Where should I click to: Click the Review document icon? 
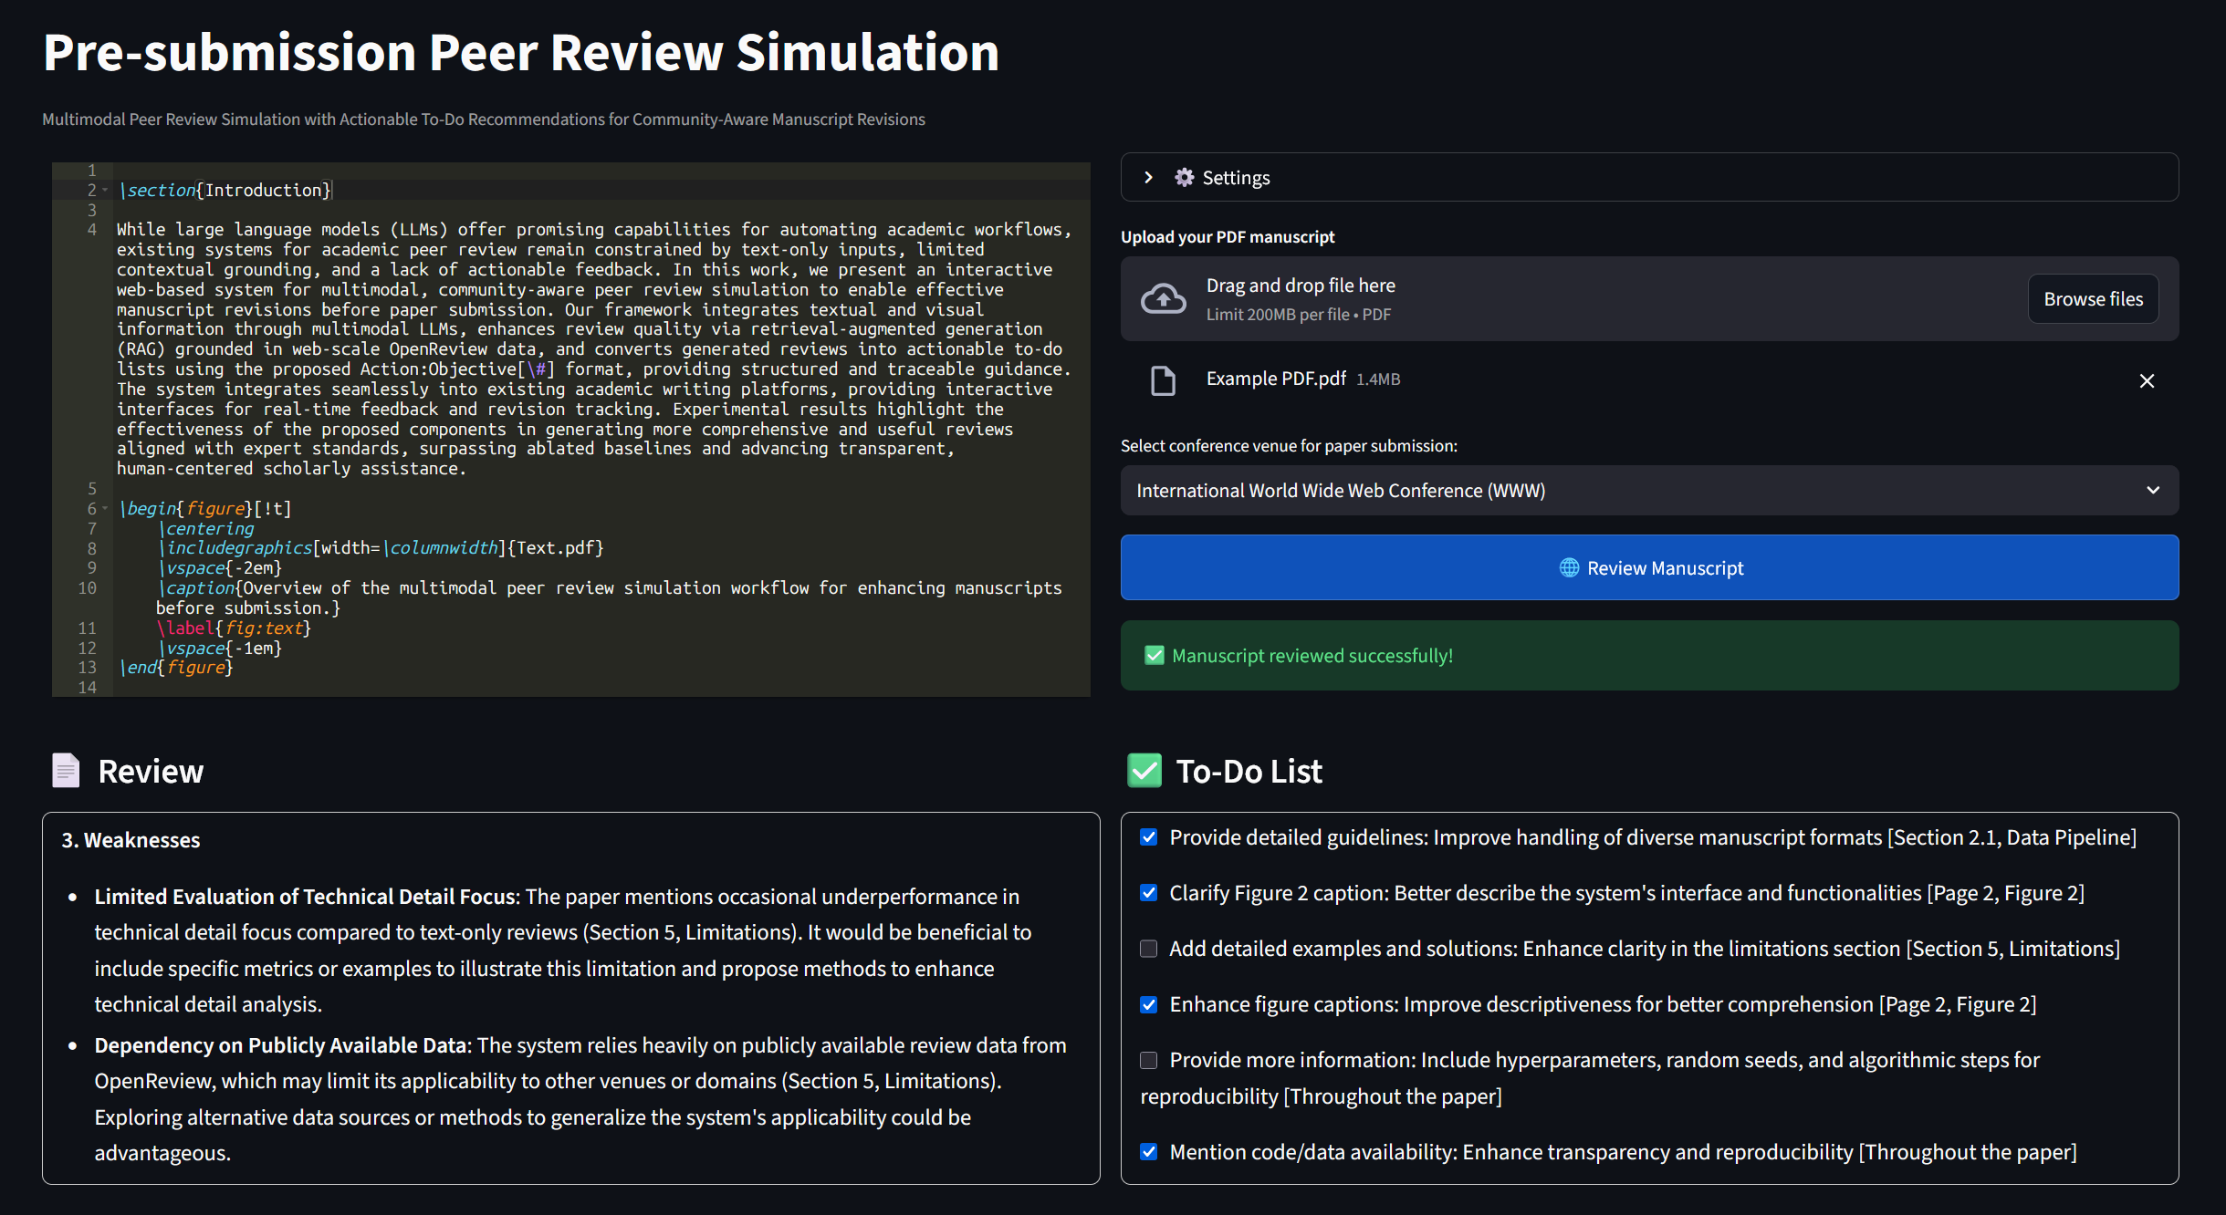(x=66, y=771)
